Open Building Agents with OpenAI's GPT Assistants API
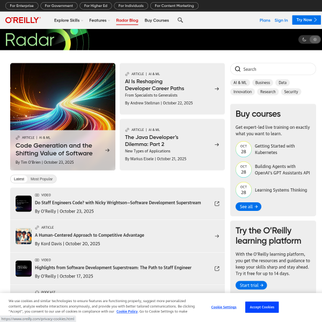This screenshot has height=322, width=322. pyautogui.click(x=282, y=170)
